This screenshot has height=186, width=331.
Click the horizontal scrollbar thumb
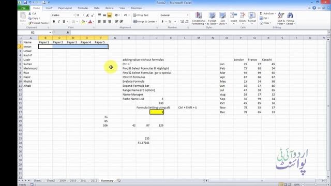coord(262,180)
